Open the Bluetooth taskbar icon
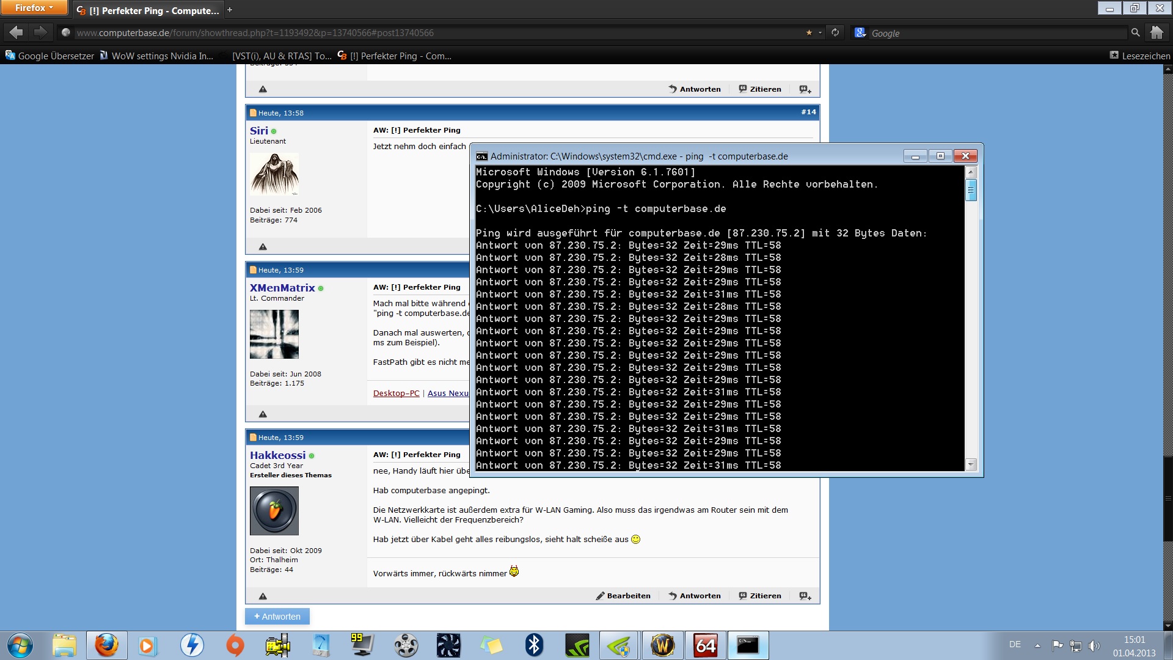The width and height of the screenshot is (1173, 660). point(535,645)
